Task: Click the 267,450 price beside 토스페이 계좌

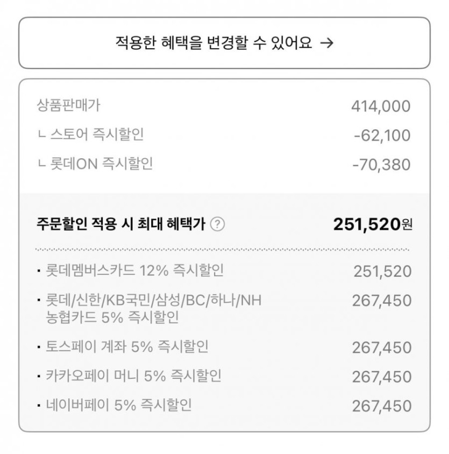Action: tap(382, 348)
